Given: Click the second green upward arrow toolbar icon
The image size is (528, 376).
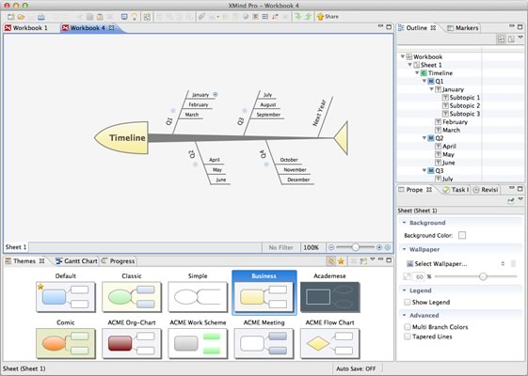Looking at the screenshot, I should coord(308,17).
